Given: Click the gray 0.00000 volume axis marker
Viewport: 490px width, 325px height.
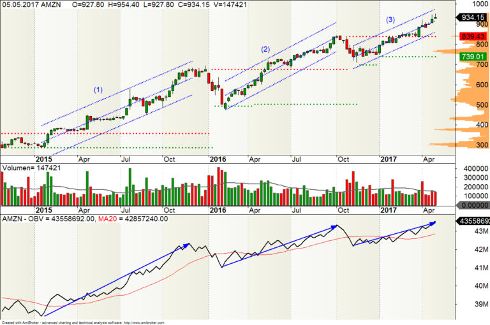Looking at the screenshot, I should [x=473, y=205].
